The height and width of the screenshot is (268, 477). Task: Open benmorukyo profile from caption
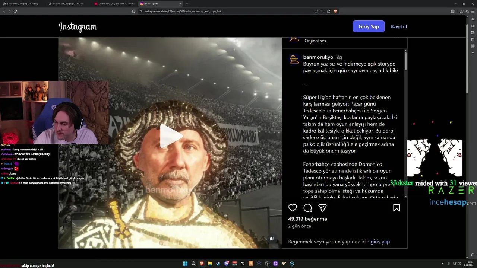pos(318,57)
